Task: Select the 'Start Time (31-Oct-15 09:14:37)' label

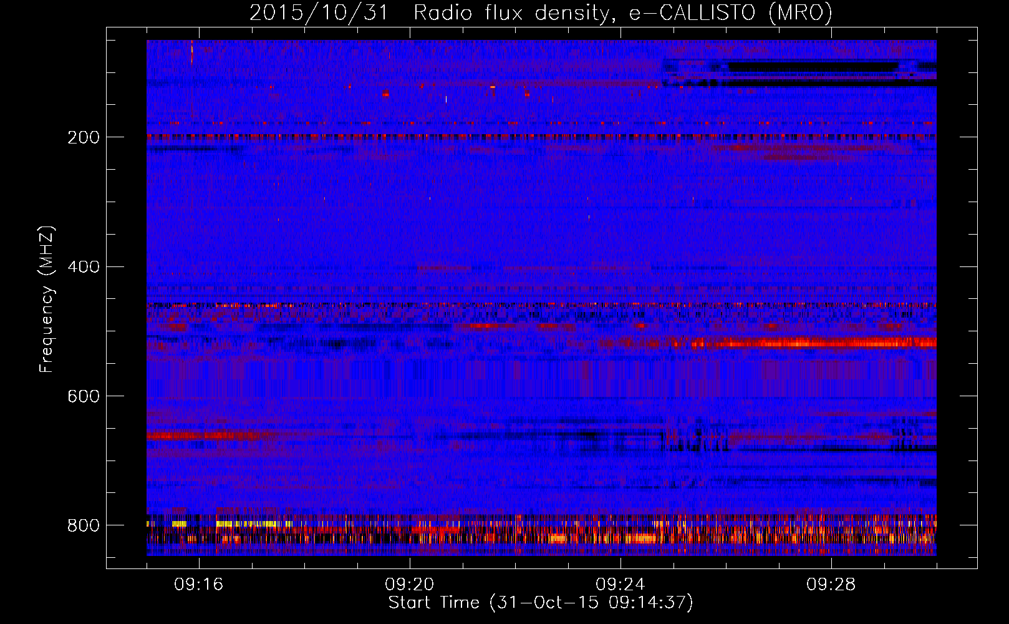Action: tap(541, 603)
